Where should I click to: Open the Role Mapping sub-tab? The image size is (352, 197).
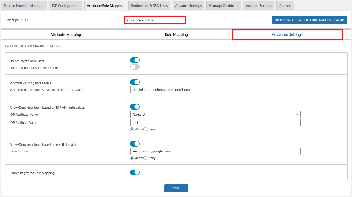(x=176, y=34)
